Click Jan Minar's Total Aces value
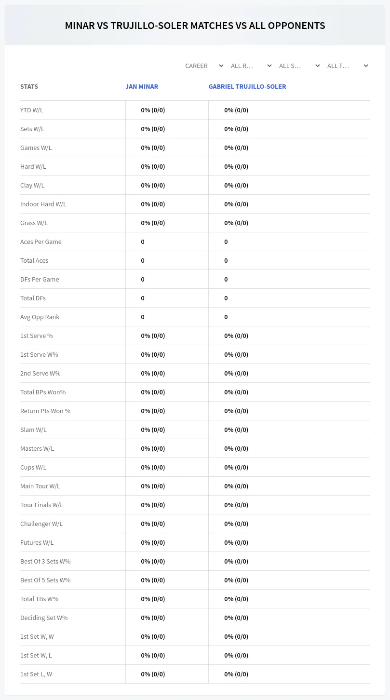This screenshot has height=700, width=390. click(x=143, y=260)
